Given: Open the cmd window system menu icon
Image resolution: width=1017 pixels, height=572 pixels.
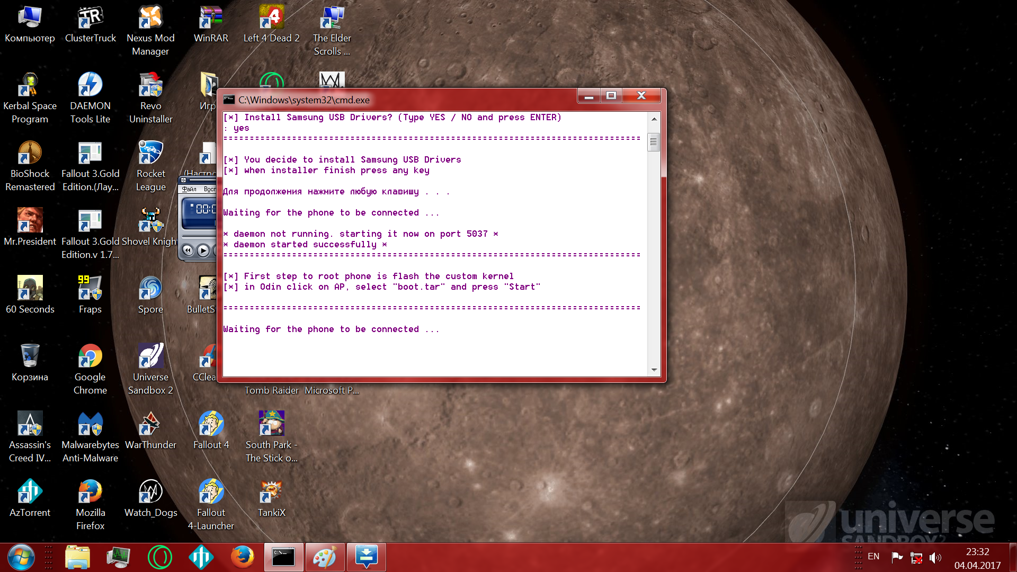Looking at the screenshot, I should point(229,100).
